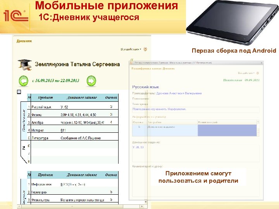Open help icon in lesson detail window
Image resolution: width=279 pixels, height=209 pixels.
click(x=257, y=73)
